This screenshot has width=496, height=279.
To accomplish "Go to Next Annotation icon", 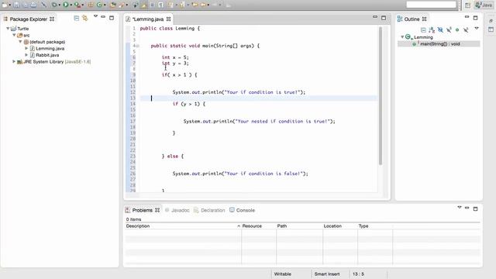I will (171, 5).
